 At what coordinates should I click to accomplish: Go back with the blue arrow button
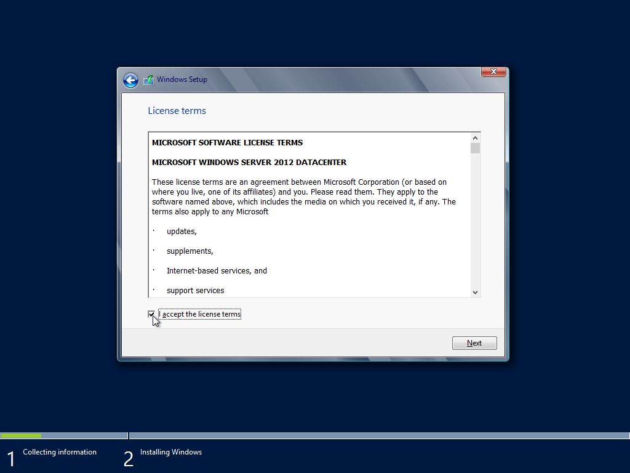(130, 81)
